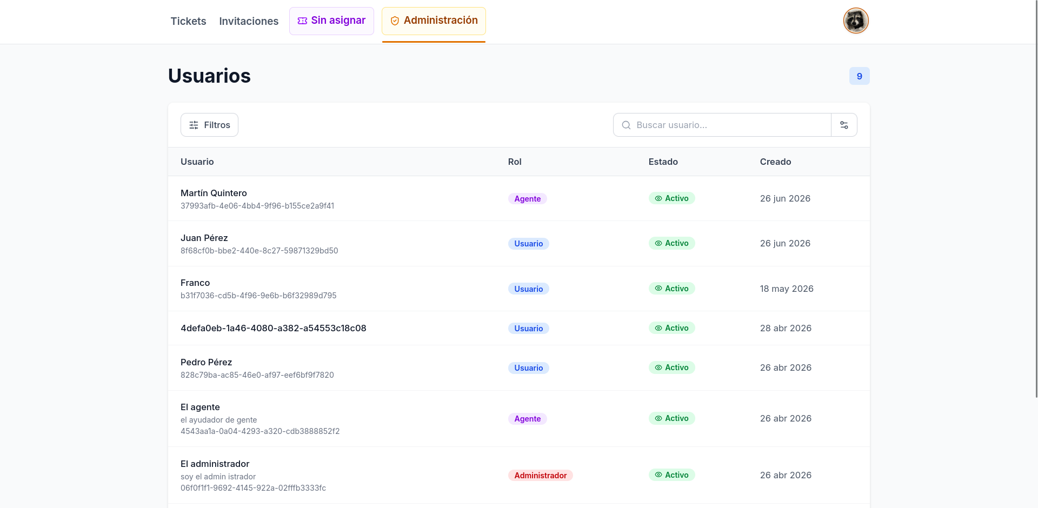Image resolution: width=1038 pixels, height=508 pixels.
Task: Open the Filtros button
Action: click(x=209, y=125)
